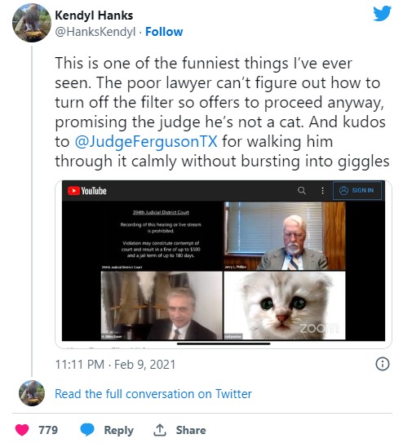This screenshot has width=403, height=443.
Task: Follow Kendyl Hanks
Action: coord(164,32)
